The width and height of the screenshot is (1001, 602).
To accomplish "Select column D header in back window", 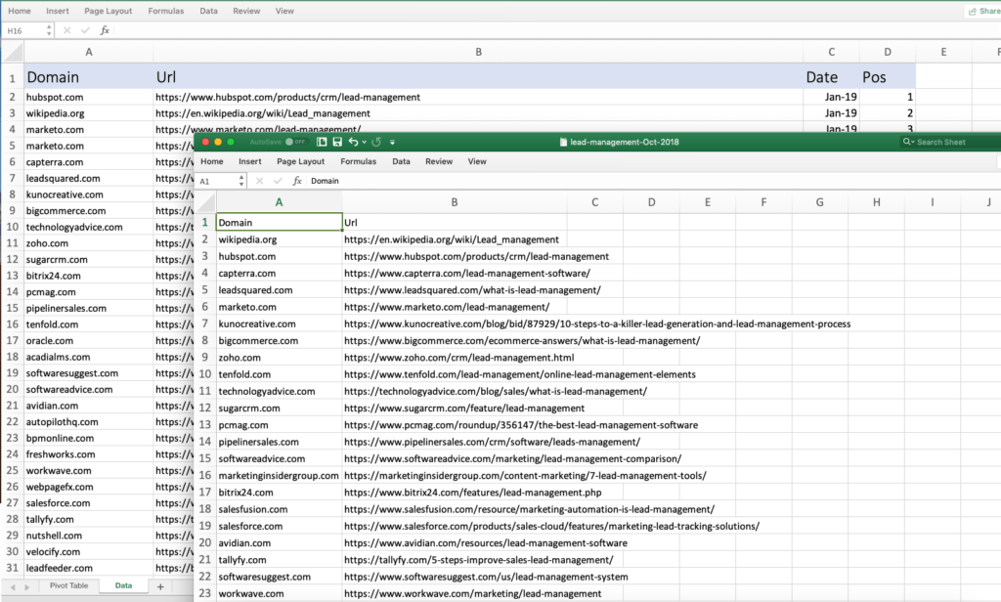I will (888, 52).
